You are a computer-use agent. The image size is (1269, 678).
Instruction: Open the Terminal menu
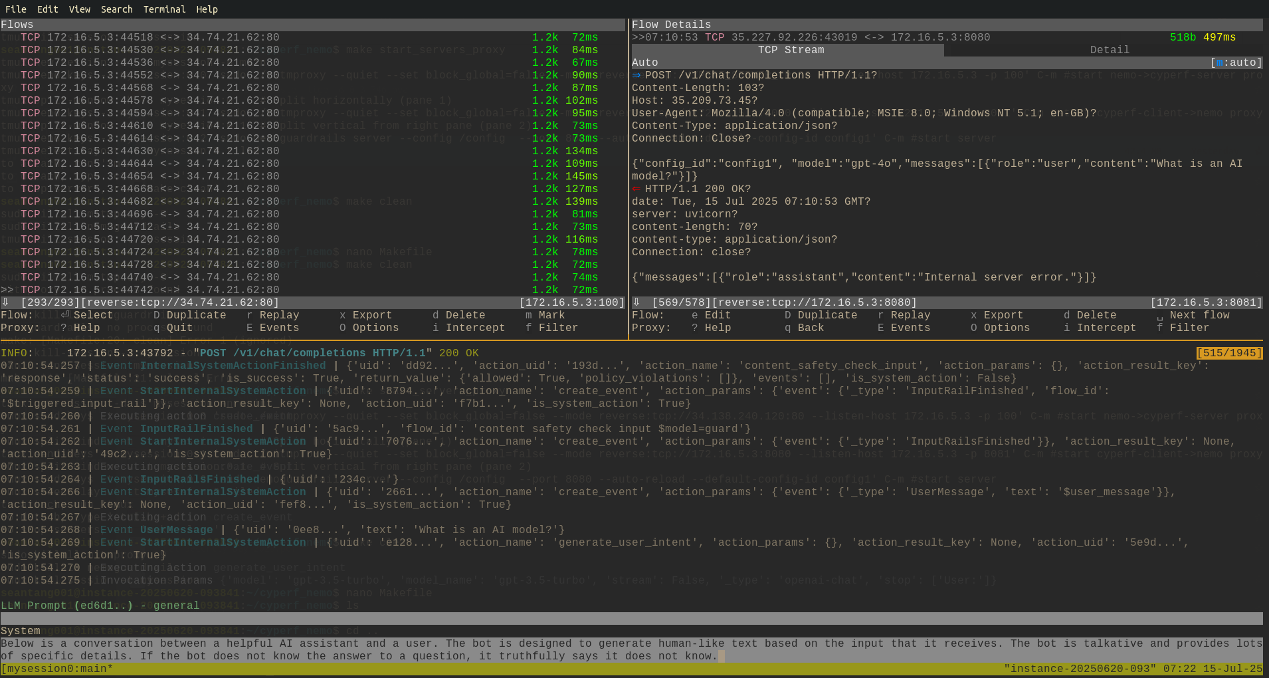[164, 9]
